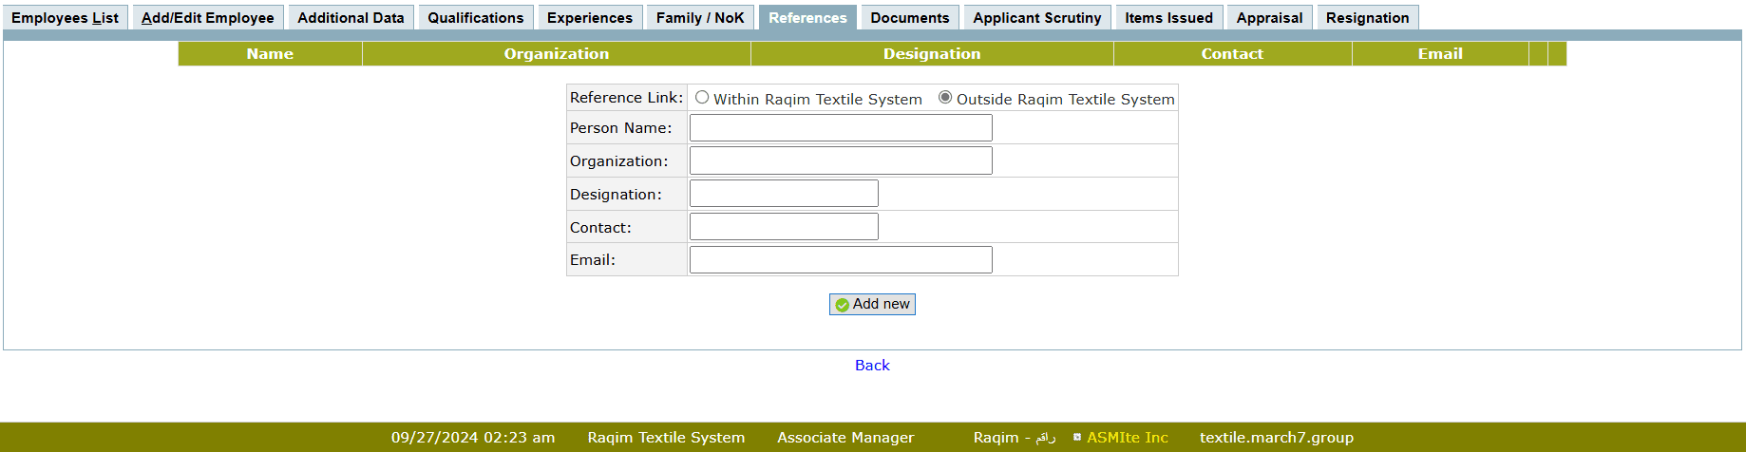Select Outside Raqim Textile System radio option
The image size is (1746, 452).
(x=945, y=98)
